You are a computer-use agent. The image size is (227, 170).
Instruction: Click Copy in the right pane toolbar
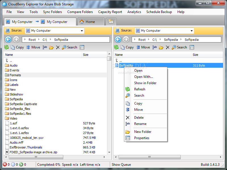127,47
